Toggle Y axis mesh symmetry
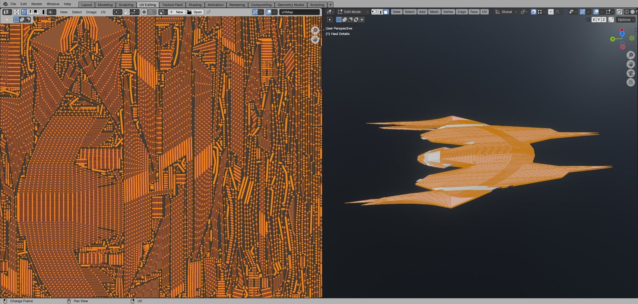This screenshot has height=304, width=638. (x=599, y=20)
